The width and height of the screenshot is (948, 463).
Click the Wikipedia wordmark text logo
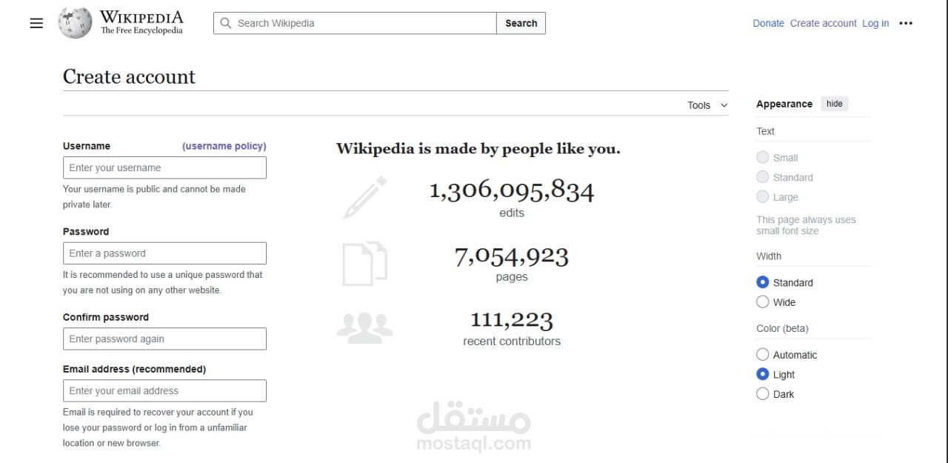[141, 22]
